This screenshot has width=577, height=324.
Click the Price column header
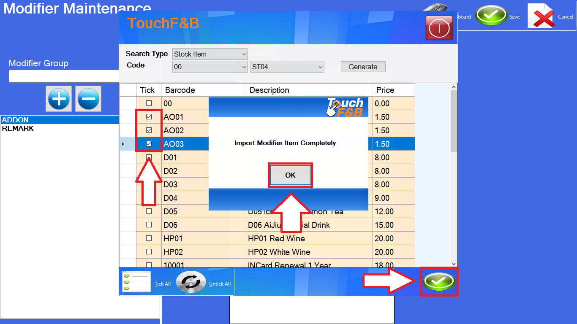(394, 90)
